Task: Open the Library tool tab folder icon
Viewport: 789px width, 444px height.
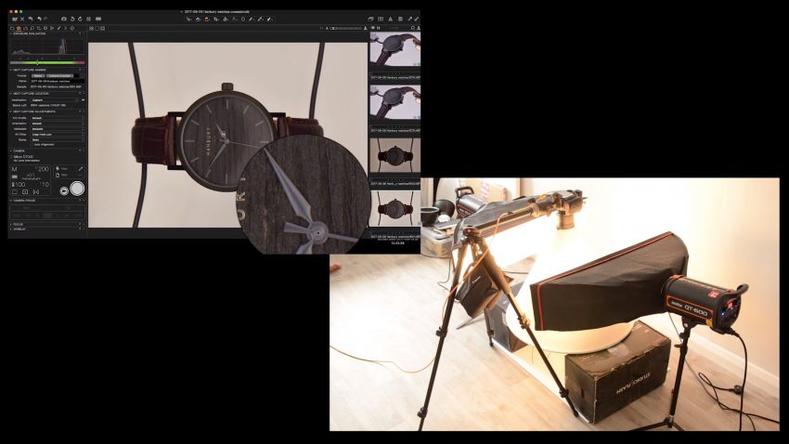Action: (12, 28)
